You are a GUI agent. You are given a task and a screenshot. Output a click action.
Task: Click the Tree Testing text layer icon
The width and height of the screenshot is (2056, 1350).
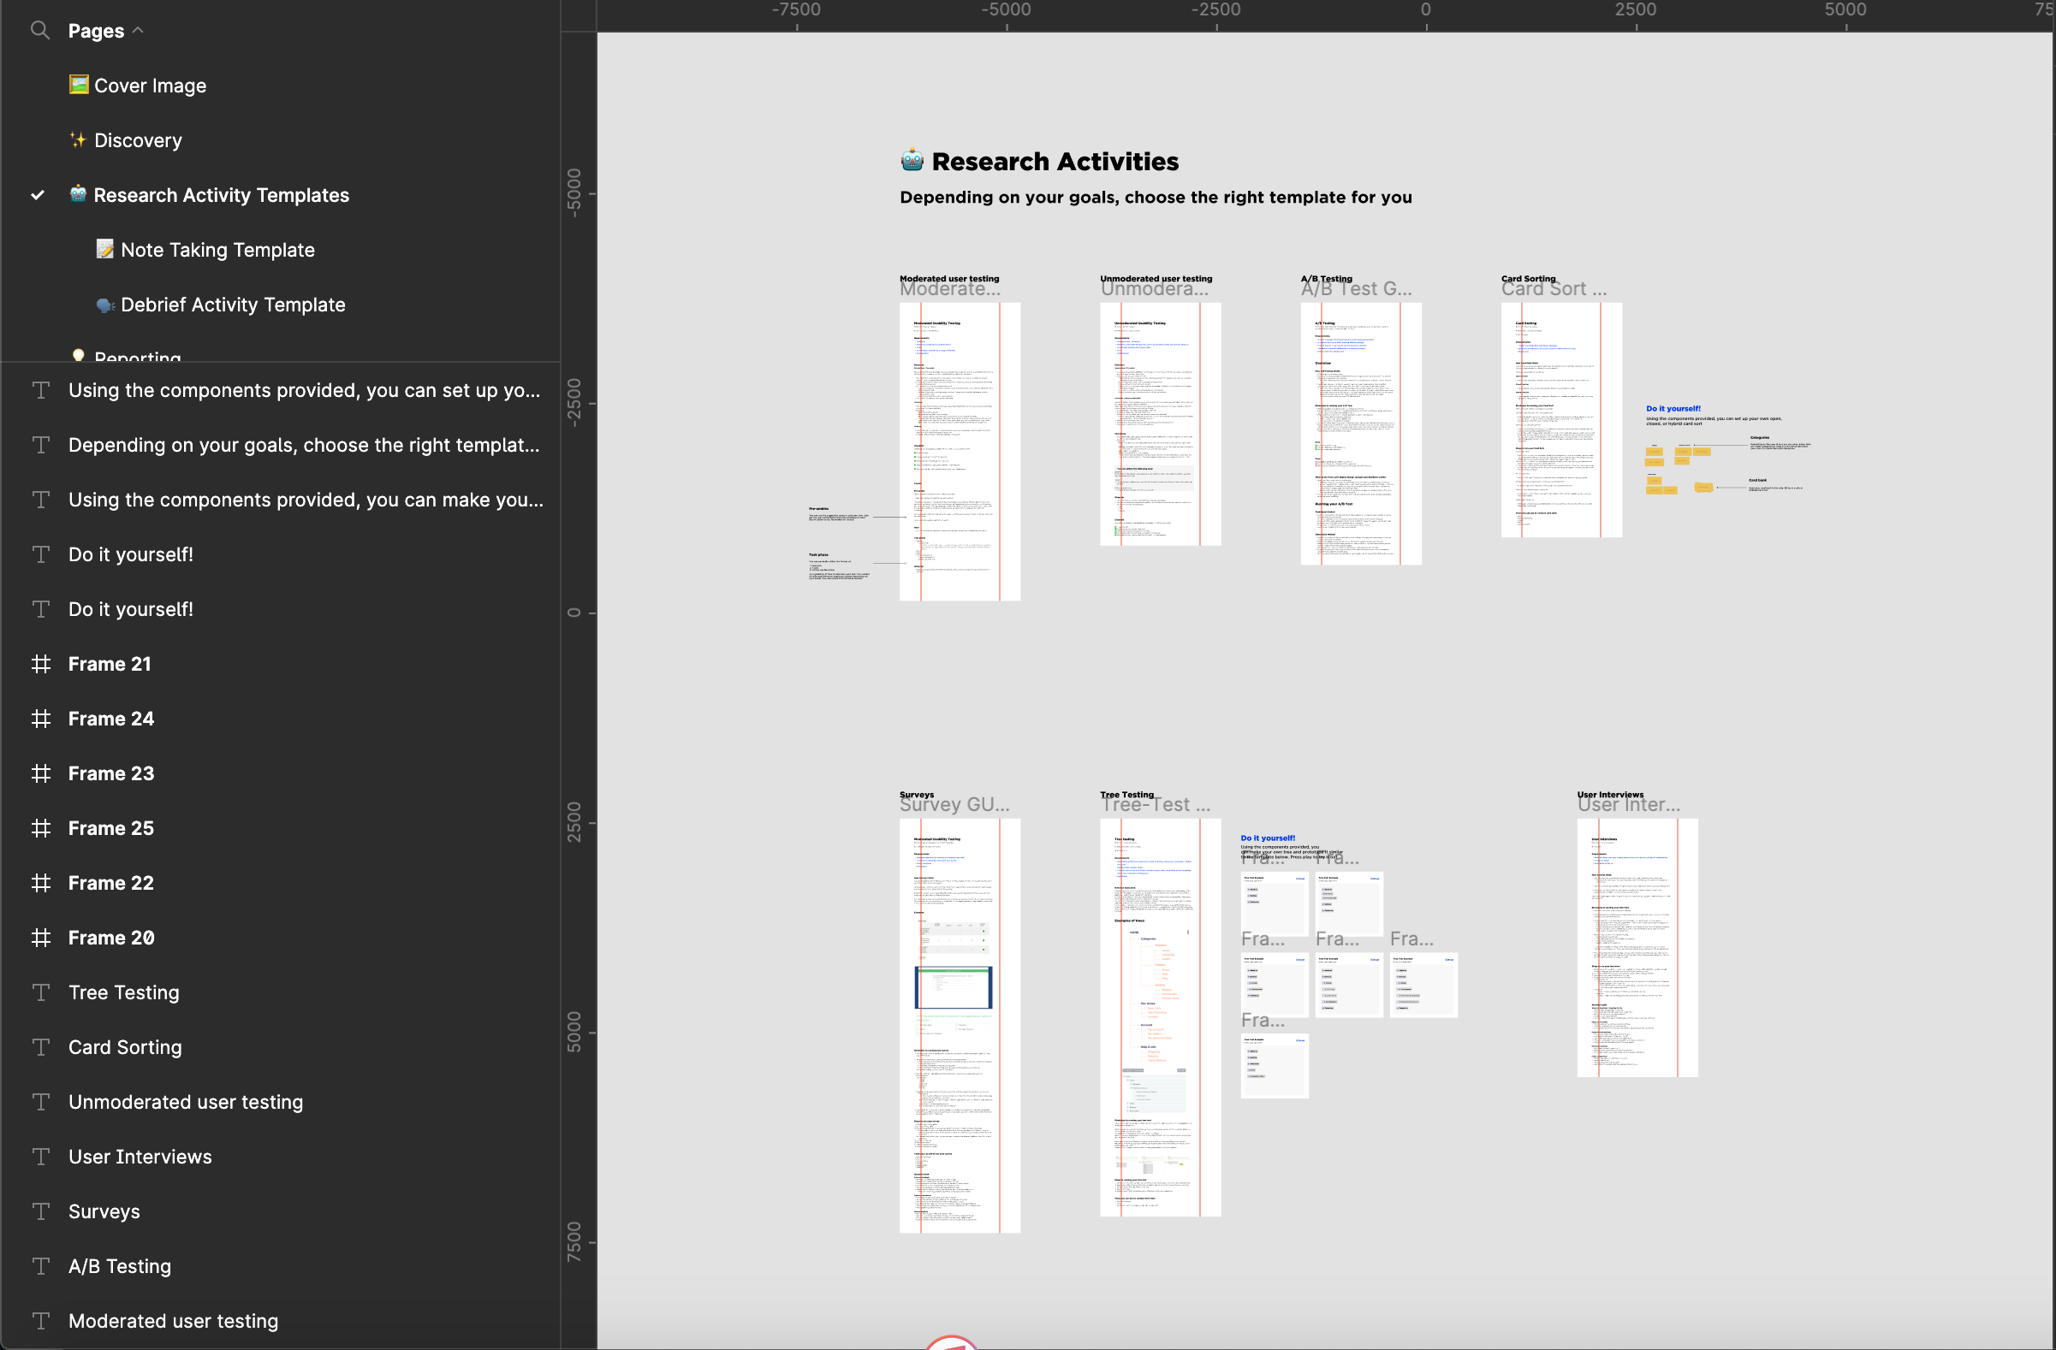click(40, 992)
